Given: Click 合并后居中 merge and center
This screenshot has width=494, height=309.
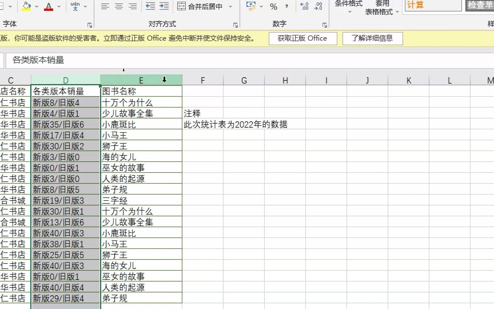Looking at the screenshot, I should (200, 6).
